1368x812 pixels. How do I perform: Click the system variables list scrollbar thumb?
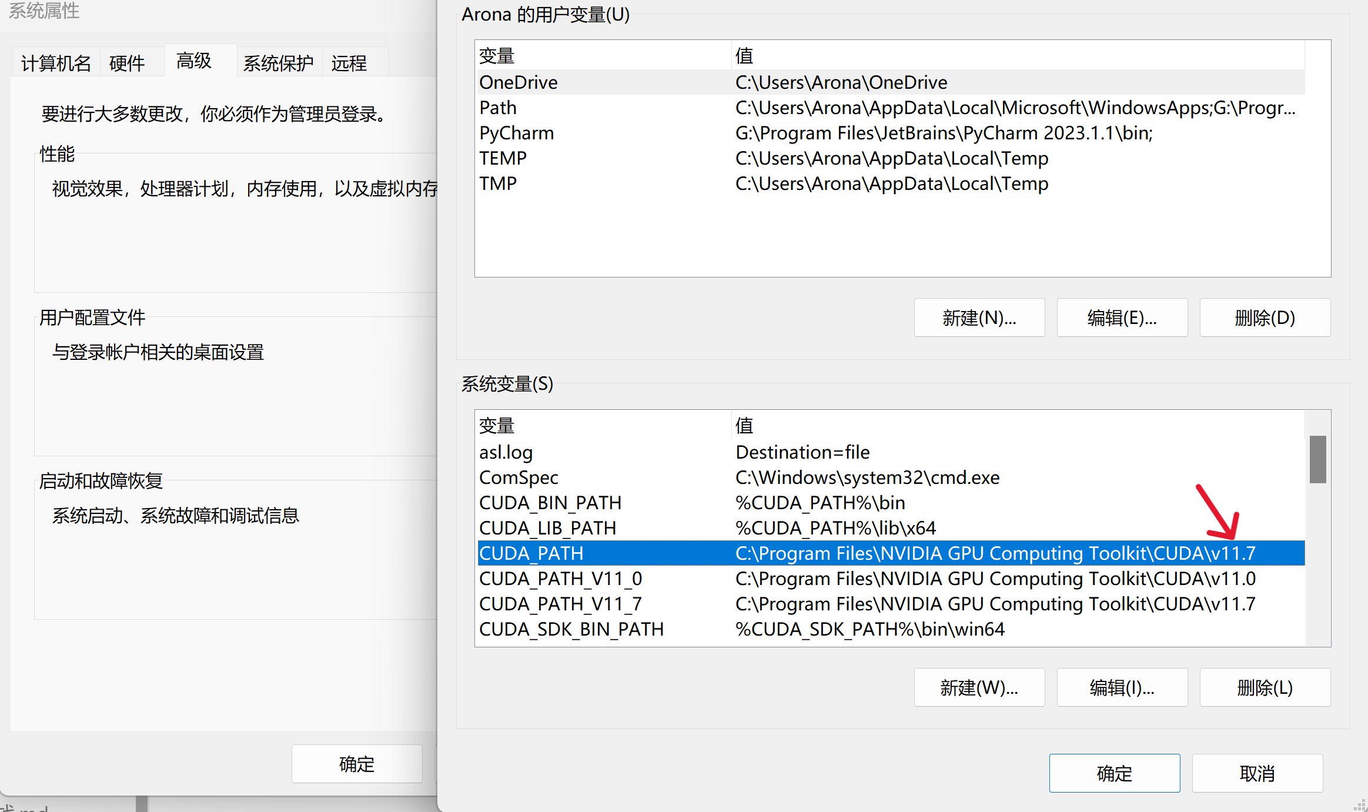(x=1318, y=459)
